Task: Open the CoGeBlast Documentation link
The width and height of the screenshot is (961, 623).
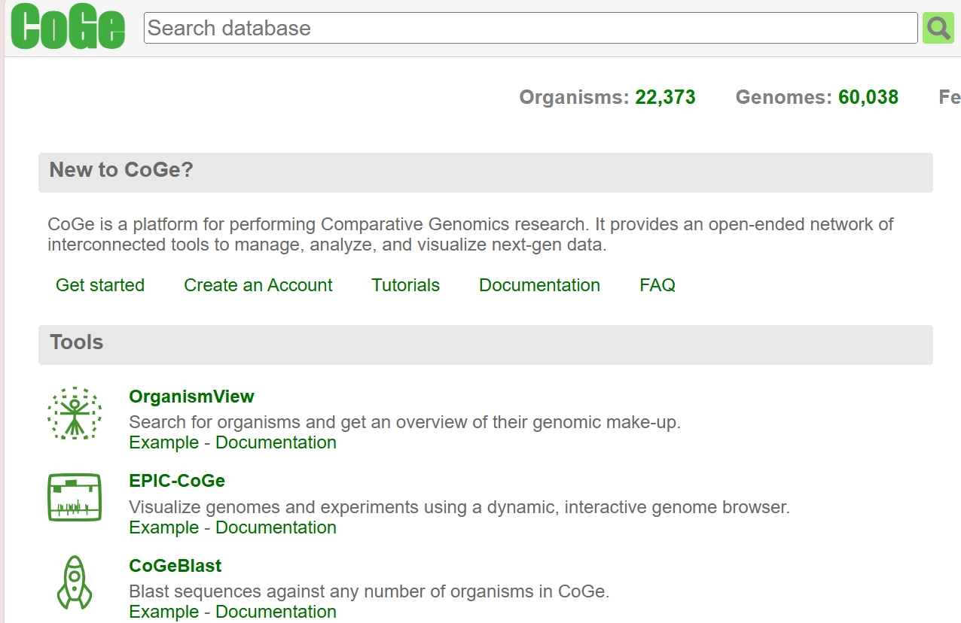Action: point(276,612)
